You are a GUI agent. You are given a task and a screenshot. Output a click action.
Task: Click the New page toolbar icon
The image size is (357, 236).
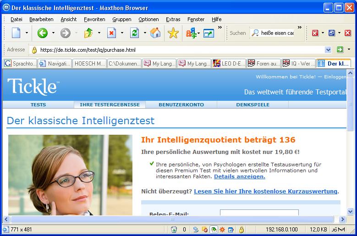(16, 33)
